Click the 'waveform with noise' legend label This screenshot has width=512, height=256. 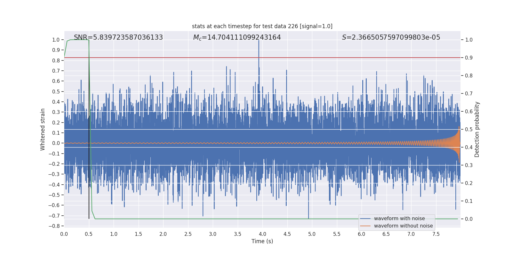tap(399, 219)
